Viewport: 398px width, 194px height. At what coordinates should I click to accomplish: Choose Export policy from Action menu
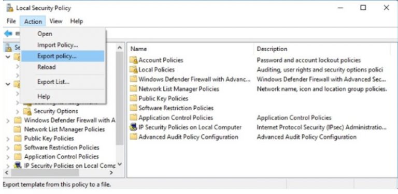coord(63,56)
